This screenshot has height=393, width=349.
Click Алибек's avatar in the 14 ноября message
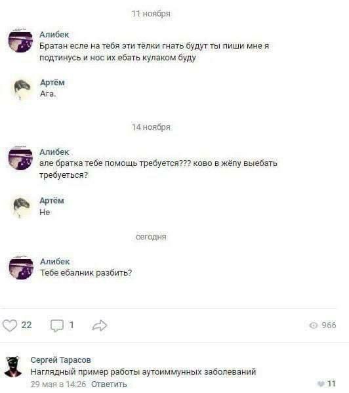(x=20, y=159)
